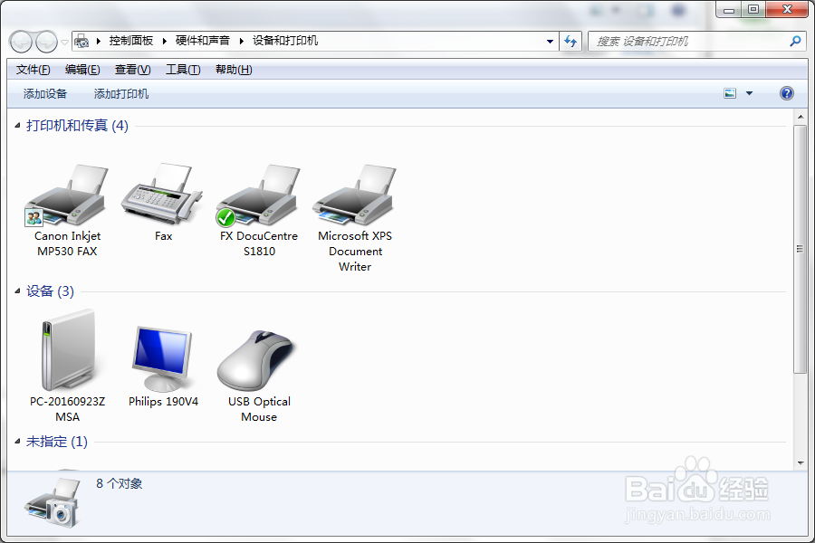Open the view options dropdown arrow
The height and width of the screenshot is (543, 815).
click(749, 93)
